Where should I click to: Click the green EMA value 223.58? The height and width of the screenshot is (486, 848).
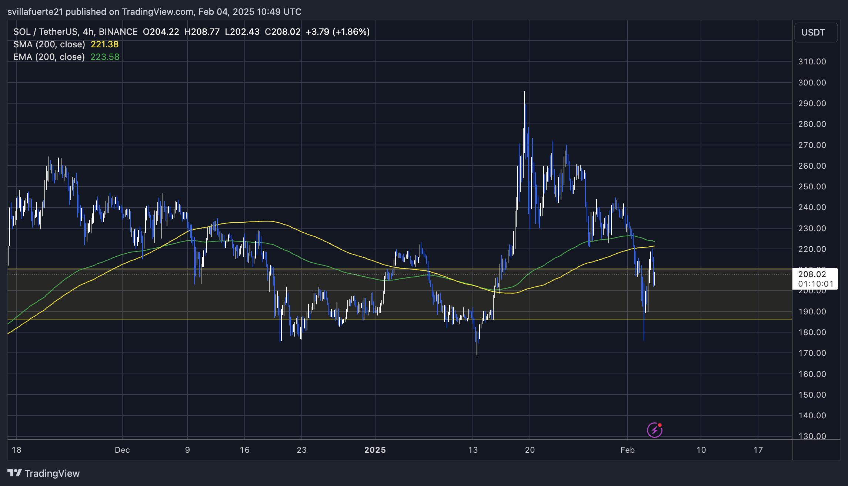click(x=105, y=57)
